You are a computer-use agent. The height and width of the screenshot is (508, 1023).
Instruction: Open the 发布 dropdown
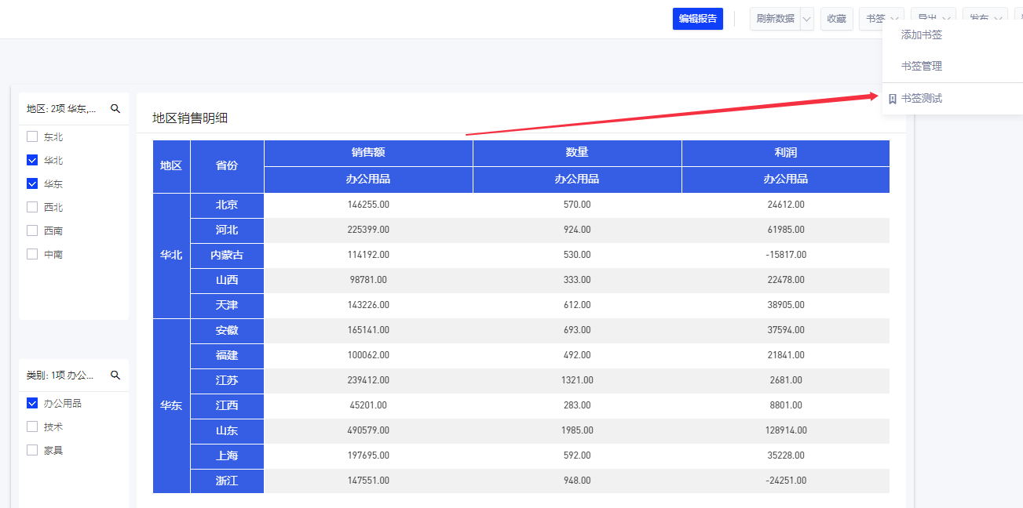pos(987,19)
